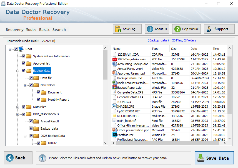Click the envelope icon of MSG00005.MSG
Image resolution: width=238 pixels, height=168 pixels.
coord(115,116)
